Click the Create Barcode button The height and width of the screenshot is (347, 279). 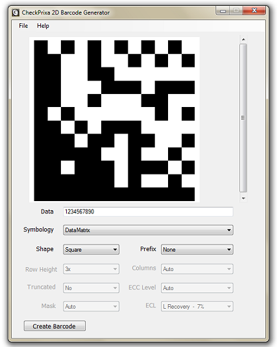(x=55, y=326)
